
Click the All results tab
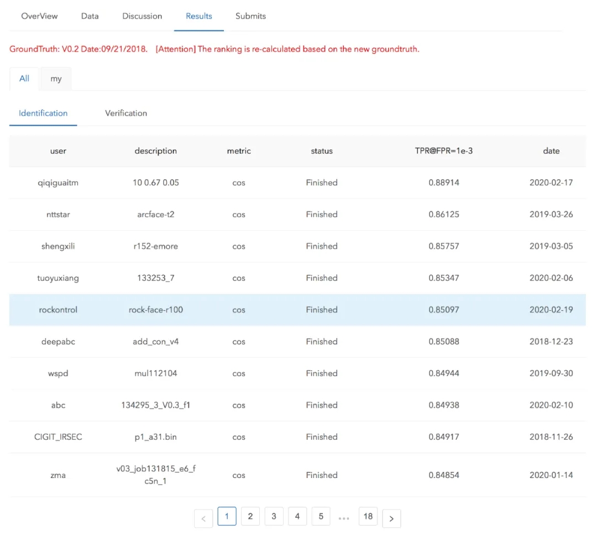pyautogui.click(x=24, y=79)
